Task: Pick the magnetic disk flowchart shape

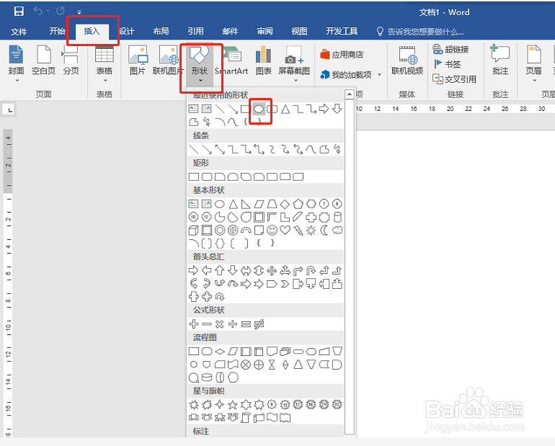Action: pyautogui.click(x=207, y=378)
